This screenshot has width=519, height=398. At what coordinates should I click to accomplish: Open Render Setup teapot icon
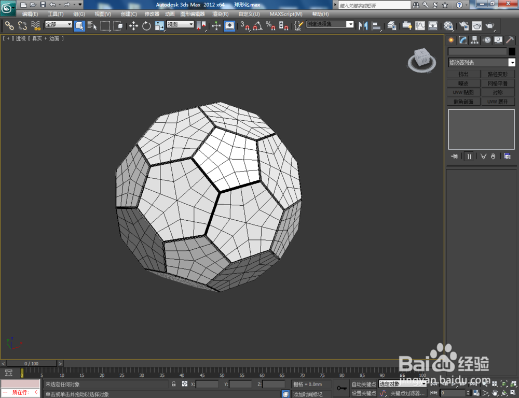click(463, 25)
